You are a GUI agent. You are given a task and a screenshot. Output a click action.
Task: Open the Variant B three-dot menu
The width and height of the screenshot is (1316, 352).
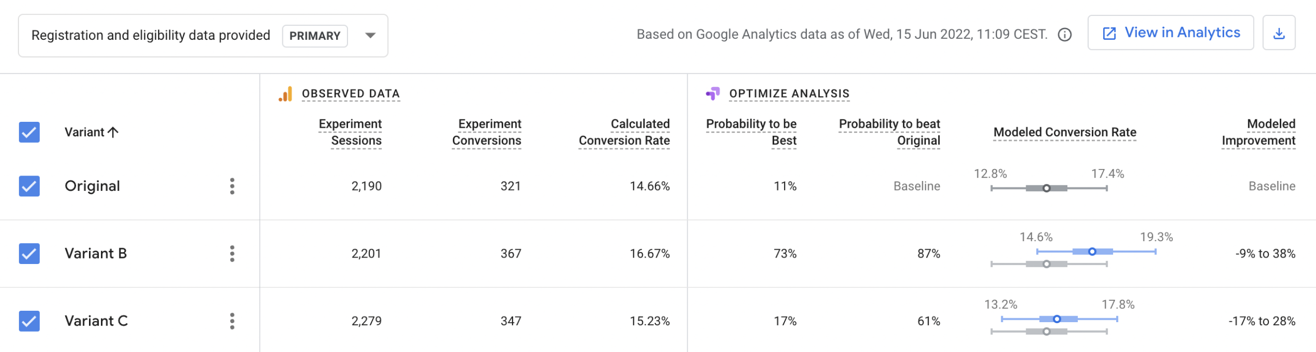(x=232, y=254)
